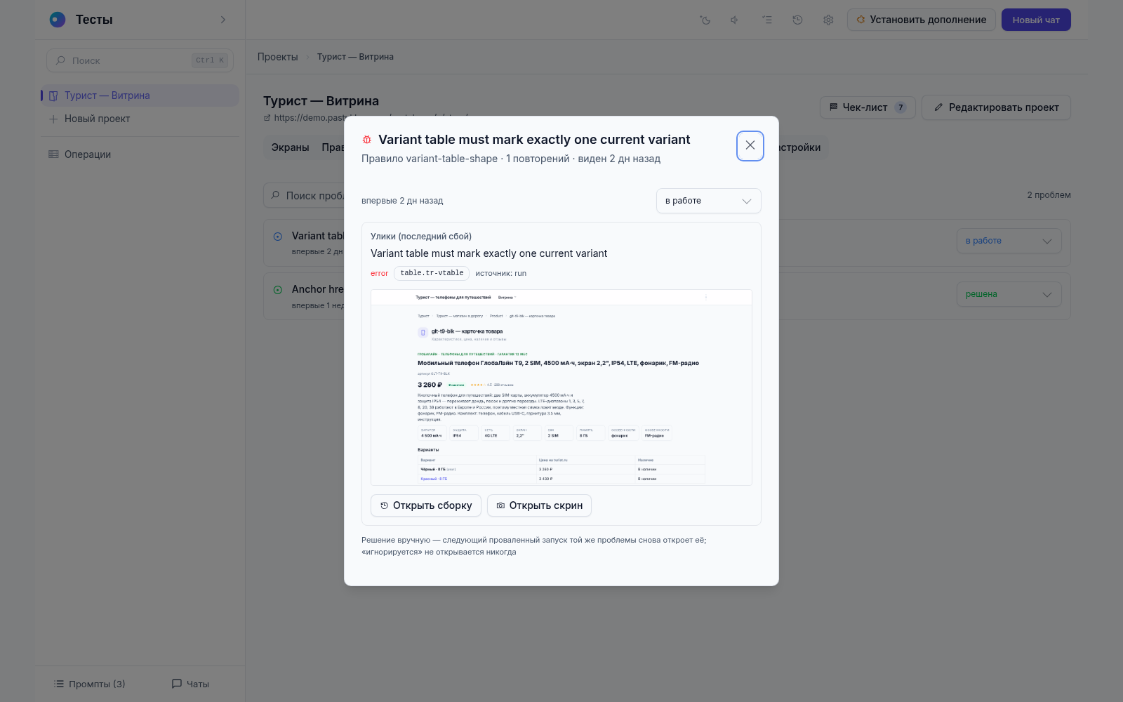This screenshot has height=702, width=1123.
Task: Close the variant table issue dialog
Action: point(750,145)
